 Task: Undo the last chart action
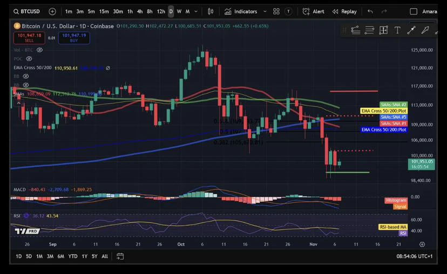tap(370, 11)
